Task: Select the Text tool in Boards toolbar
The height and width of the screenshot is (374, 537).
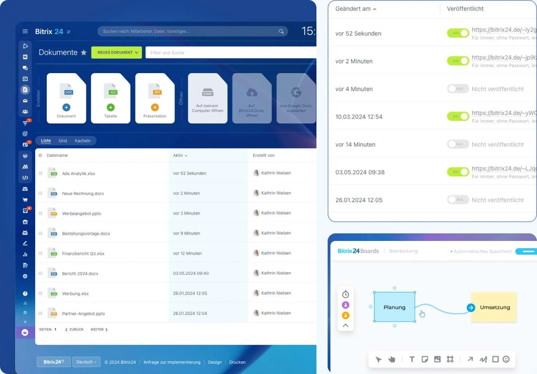Action: coord(412,359)
